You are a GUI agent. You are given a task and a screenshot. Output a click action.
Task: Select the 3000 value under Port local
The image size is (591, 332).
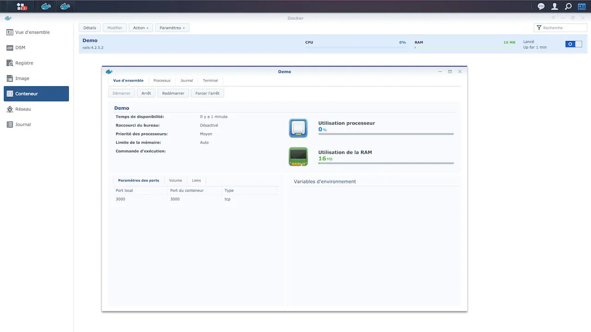(x=121, y=199)
